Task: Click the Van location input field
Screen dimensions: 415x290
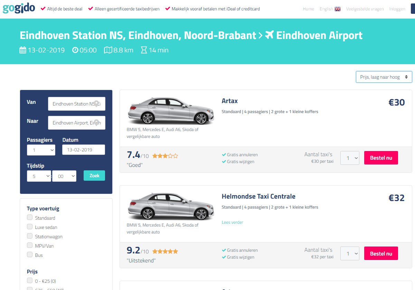Action: click(x=77, y=104)
